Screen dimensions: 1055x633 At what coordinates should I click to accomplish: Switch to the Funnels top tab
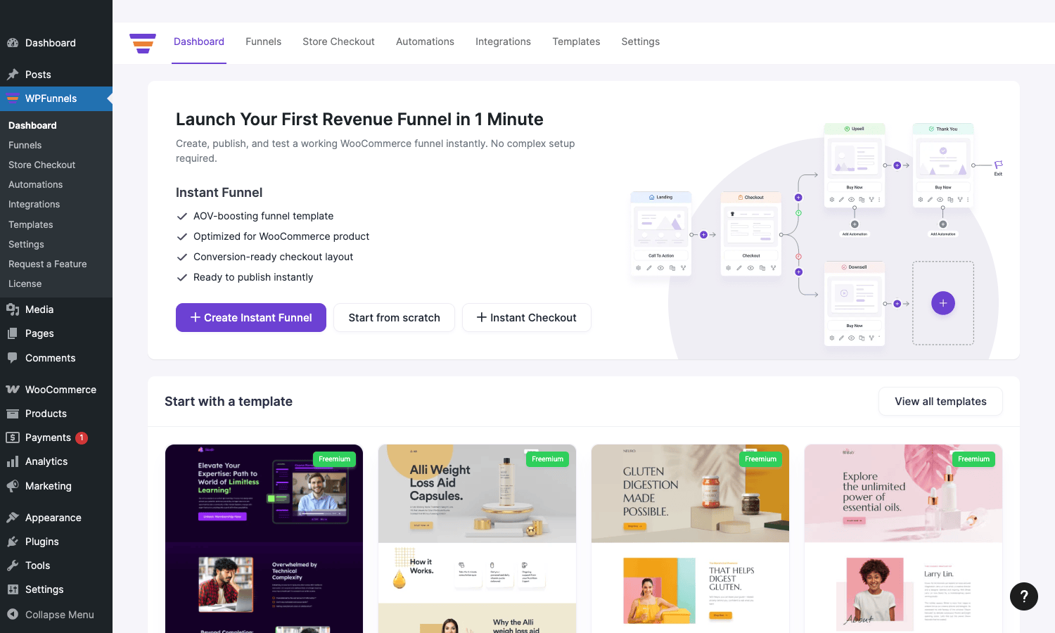[x=263, y=41]
